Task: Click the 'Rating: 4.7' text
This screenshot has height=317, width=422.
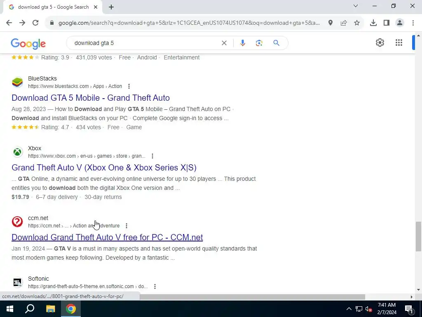Action: 55,127
